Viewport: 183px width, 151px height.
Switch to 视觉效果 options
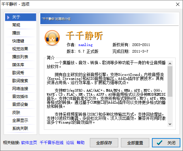click(20, 49)
